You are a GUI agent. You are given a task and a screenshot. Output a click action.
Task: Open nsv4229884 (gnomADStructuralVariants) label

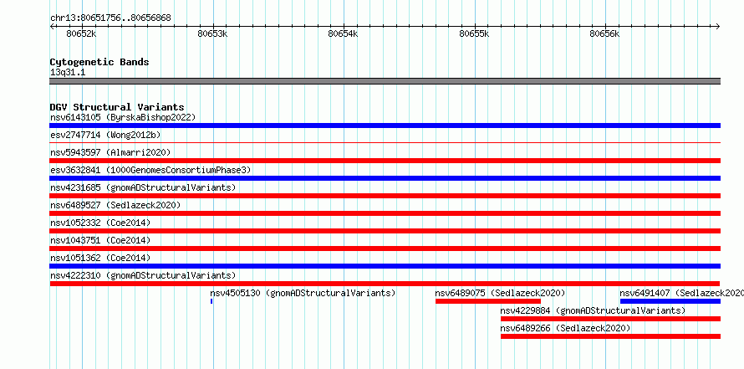594,310
